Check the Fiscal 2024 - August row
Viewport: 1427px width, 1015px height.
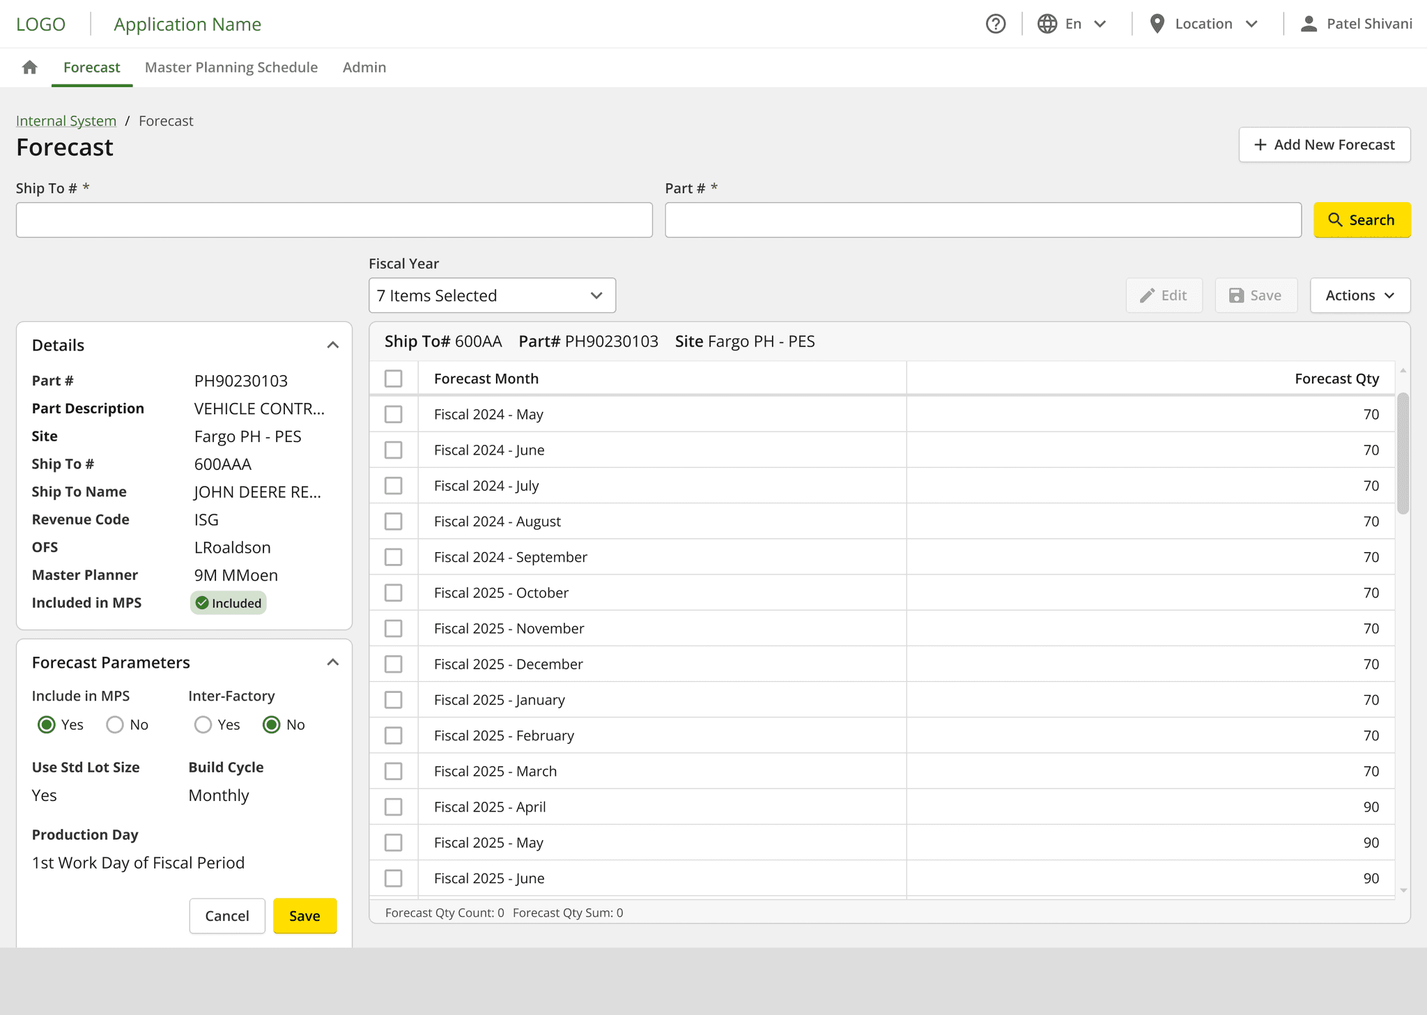tap(394, 521)
